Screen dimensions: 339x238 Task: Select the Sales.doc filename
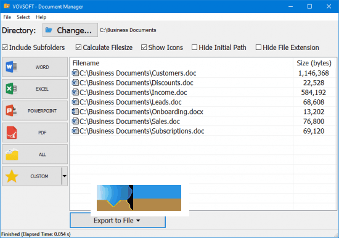click(x=129, y=121)
